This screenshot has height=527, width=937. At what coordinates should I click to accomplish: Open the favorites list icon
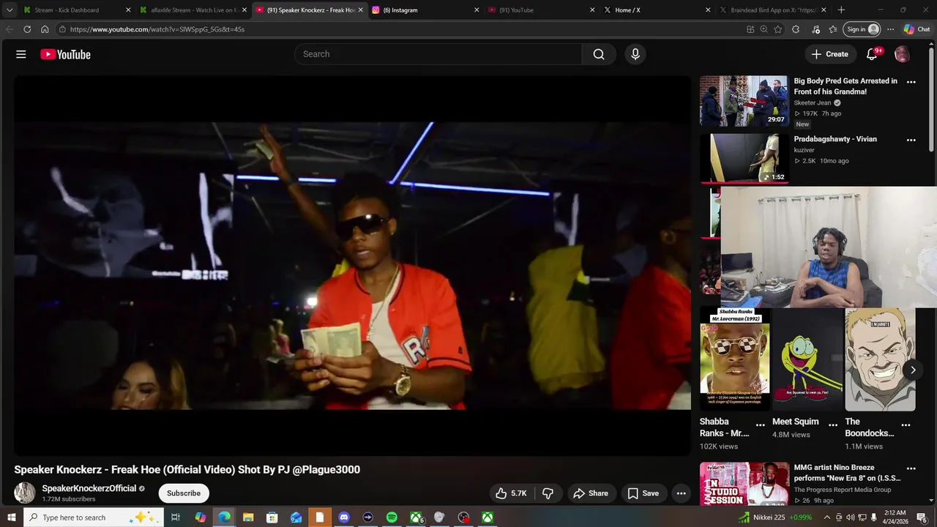833,29
